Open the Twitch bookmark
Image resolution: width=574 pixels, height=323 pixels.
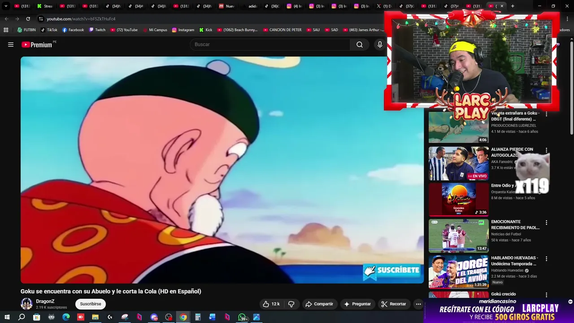[97, 30]
